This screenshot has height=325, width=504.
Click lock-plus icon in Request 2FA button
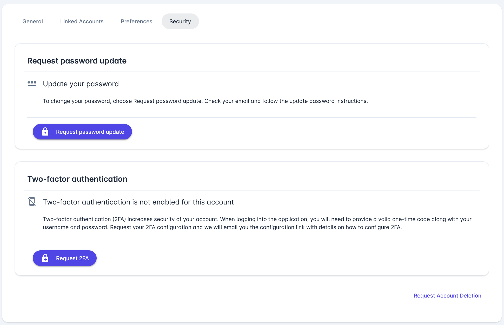pyautogui.click(x=45, y=258)
